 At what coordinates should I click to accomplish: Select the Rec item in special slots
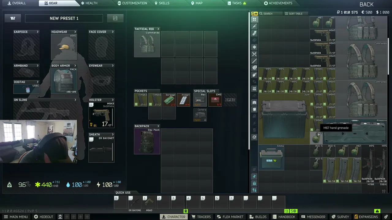click(x=200, y=100)
